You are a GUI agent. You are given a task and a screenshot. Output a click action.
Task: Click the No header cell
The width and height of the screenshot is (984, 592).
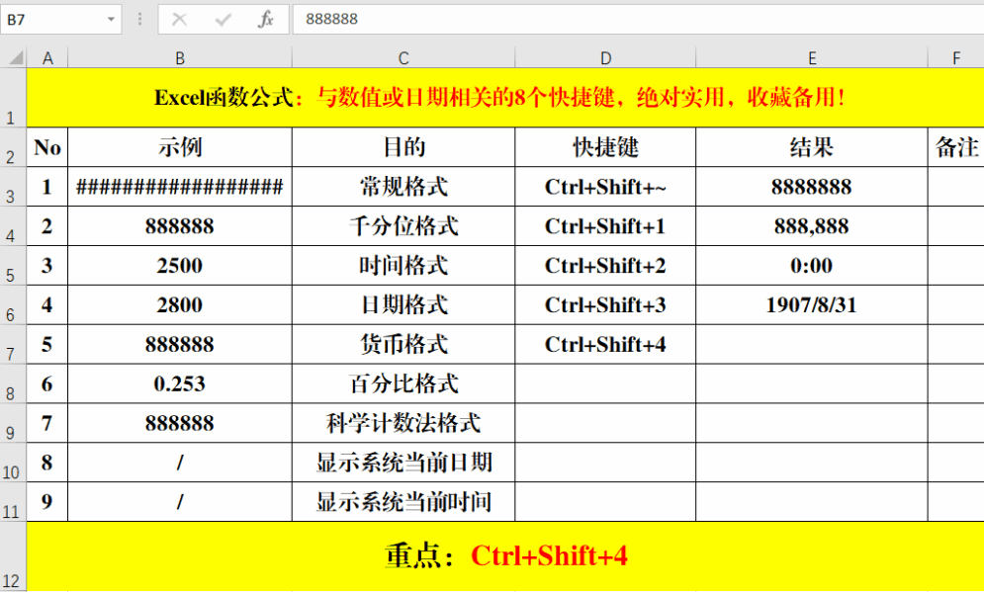pos(47,147)
